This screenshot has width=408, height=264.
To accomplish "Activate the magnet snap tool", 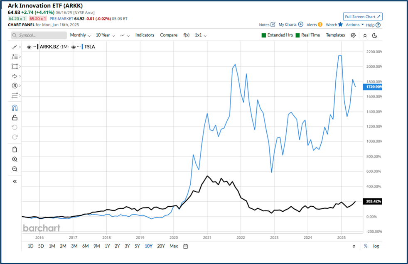I will click(x=15, y=108).
